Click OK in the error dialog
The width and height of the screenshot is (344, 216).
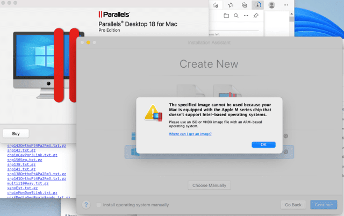click(x=263, y=145)
